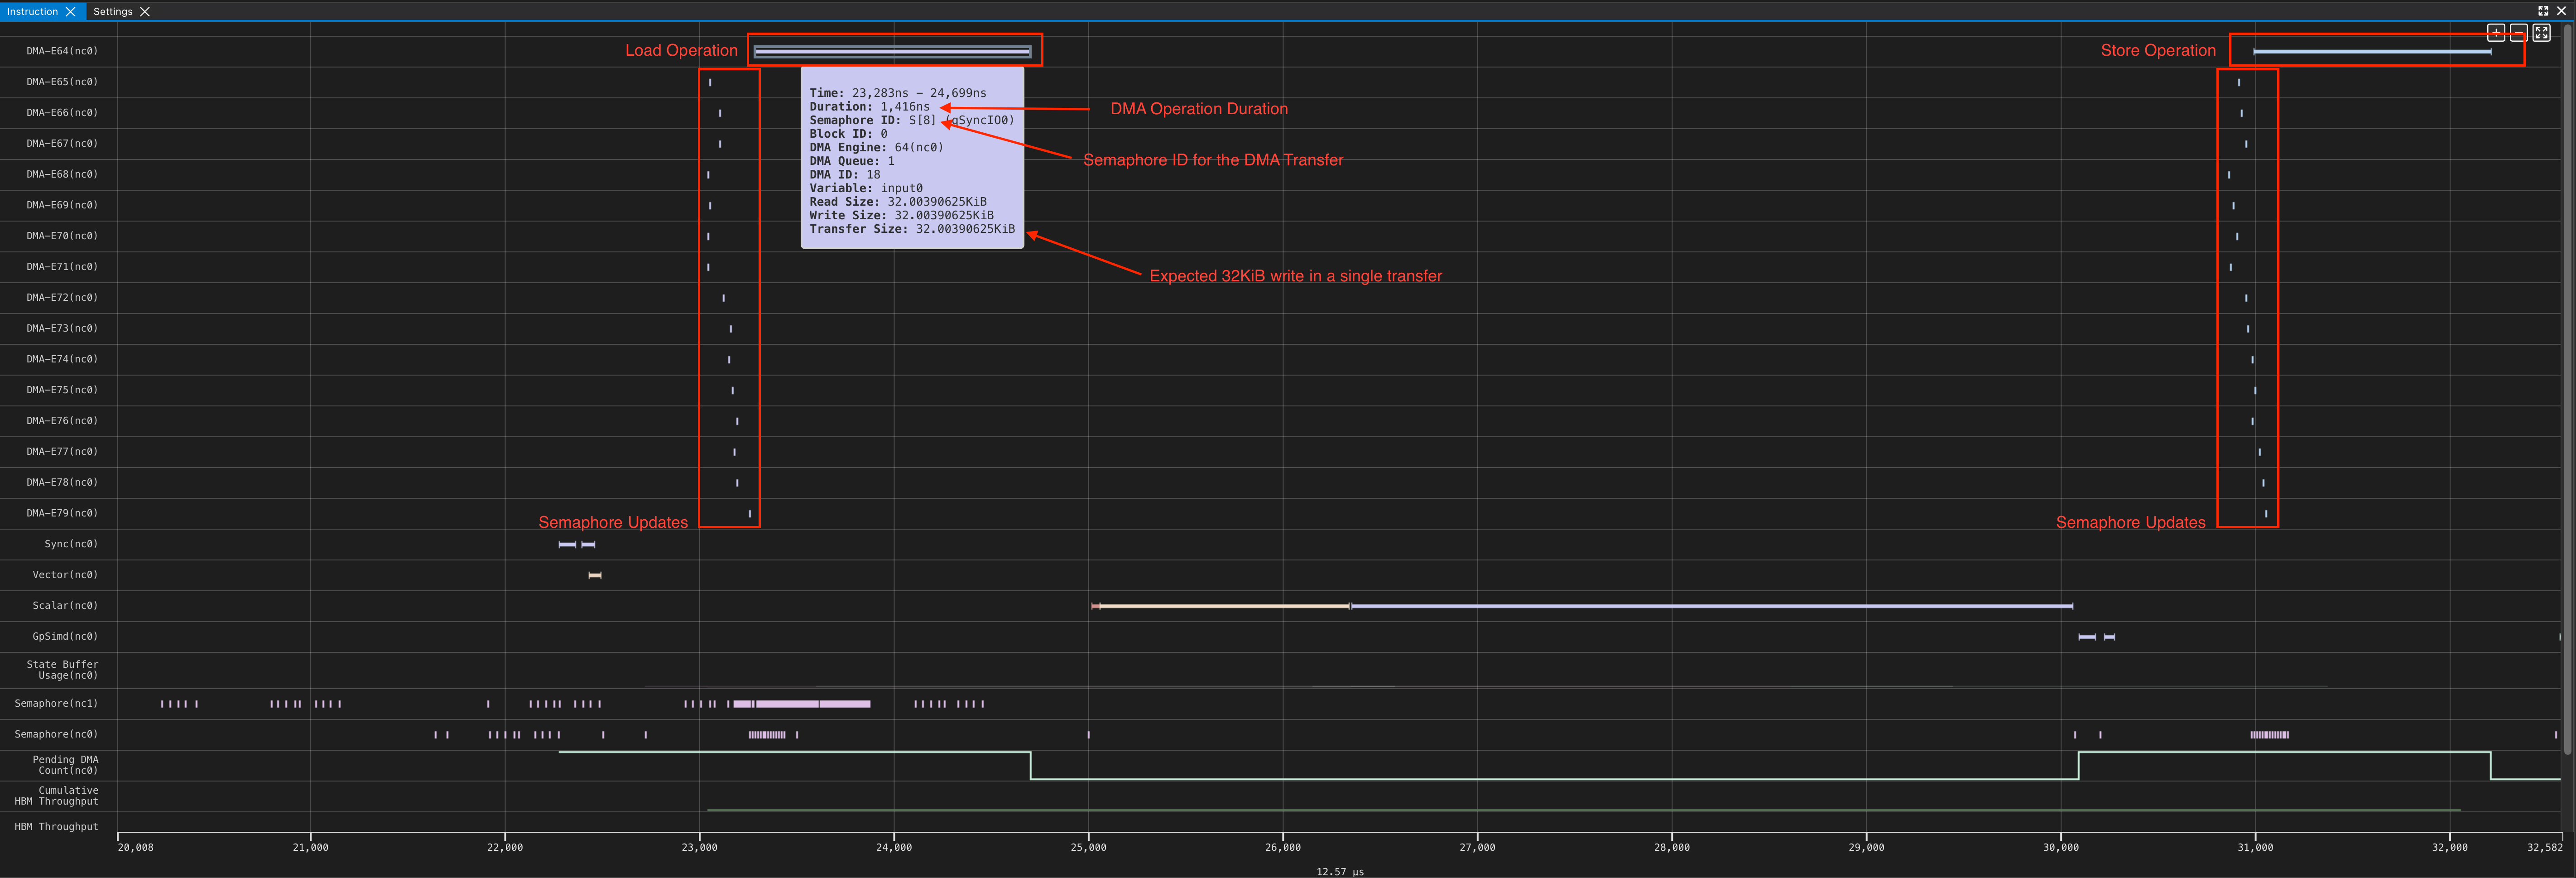Zoom in on the timeline using the plus icon

tap(2496, 32)
